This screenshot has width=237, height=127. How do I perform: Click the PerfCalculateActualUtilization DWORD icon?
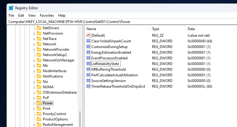coord(88,75)
